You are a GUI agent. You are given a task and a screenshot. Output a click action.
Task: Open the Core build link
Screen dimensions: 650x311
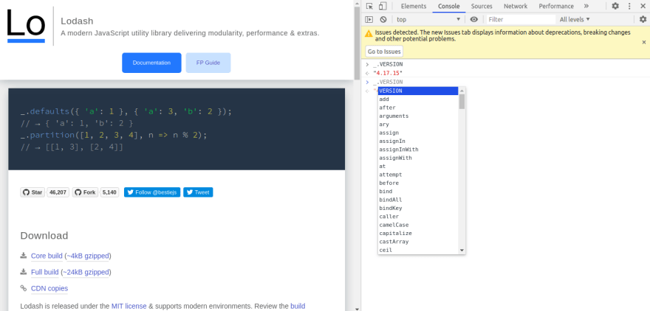(x=47, y=256)
